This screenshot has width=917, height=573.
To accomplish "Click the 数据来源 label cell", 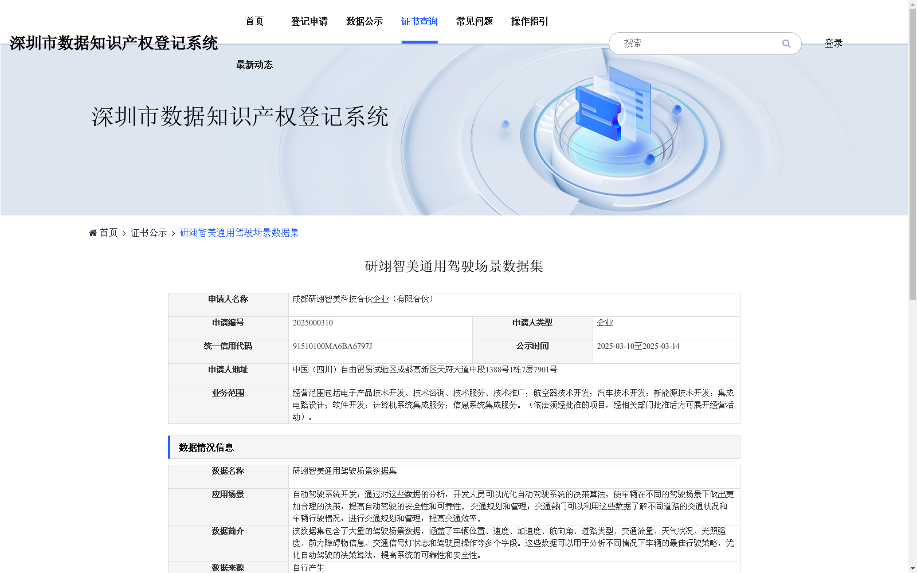I will tap(228, 568).
